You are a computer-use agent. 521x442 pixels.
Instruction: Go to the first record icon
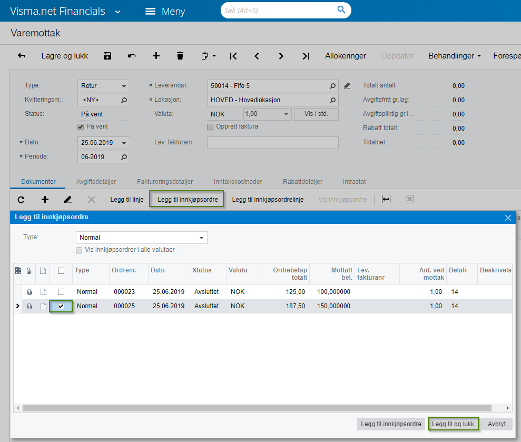coord(233,56)
